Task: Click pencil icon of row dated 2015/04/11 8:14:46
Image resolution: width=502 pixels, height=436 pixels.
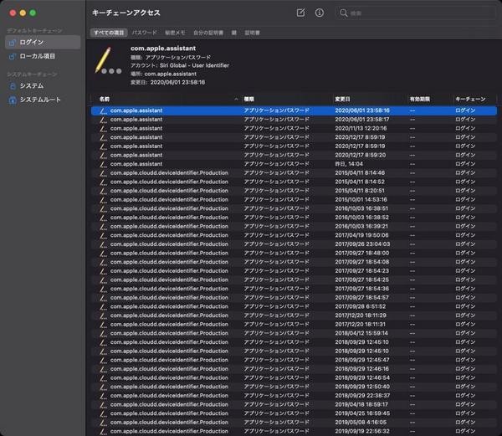Action: coord(103,173)
